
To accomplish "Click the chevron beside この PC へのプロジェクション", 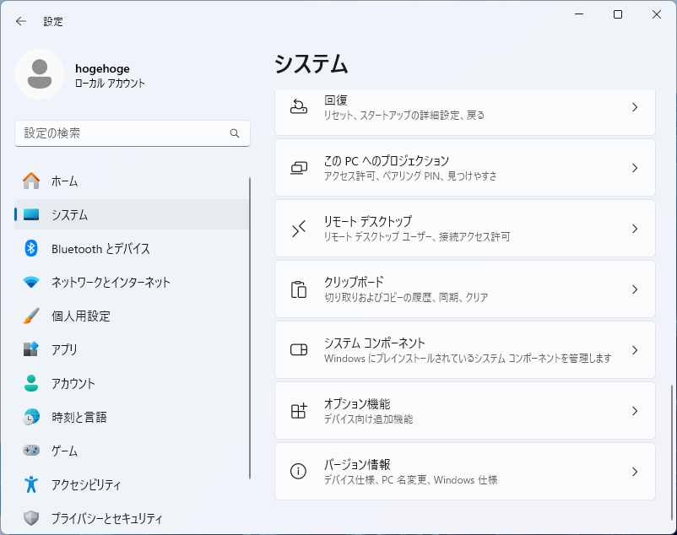I will (x=635, y=168).
